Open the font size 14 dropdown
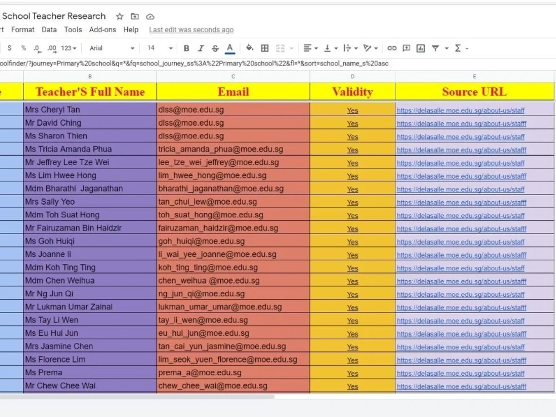Screen dimensions: 556x417 [x=160, y=48]
